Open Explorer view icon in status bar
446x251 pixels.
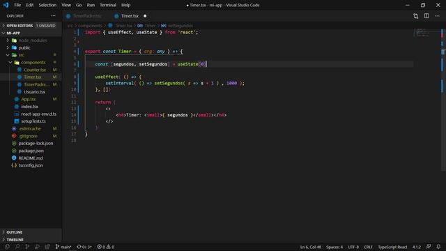pos(7,247)
